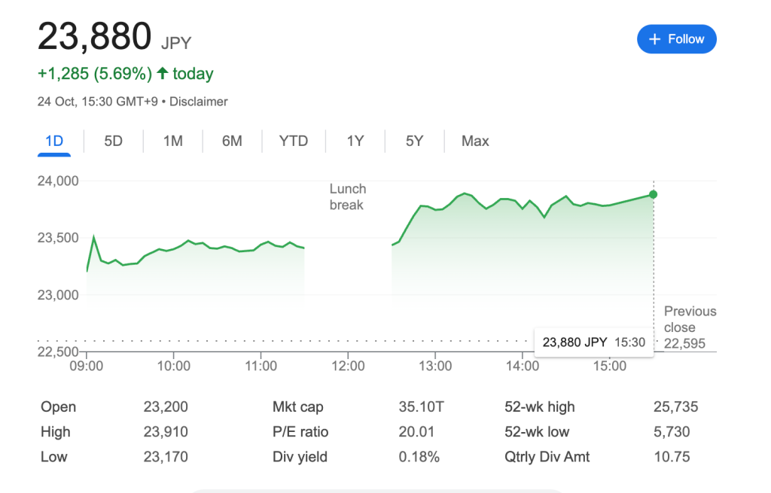
Task: Click the 13:00 time axis label
Action: [x=435, y=367]
